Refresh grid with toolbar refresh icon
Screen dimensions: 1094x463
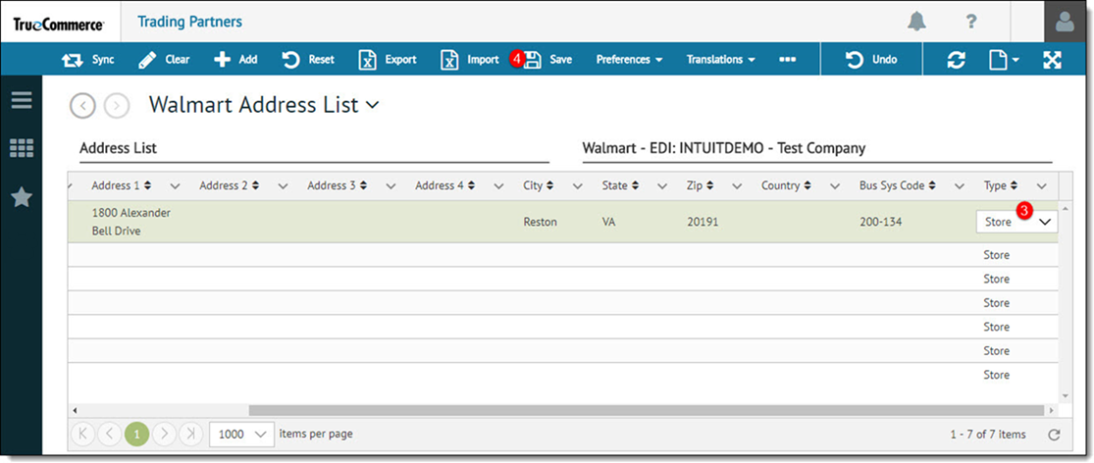[956, 59]
